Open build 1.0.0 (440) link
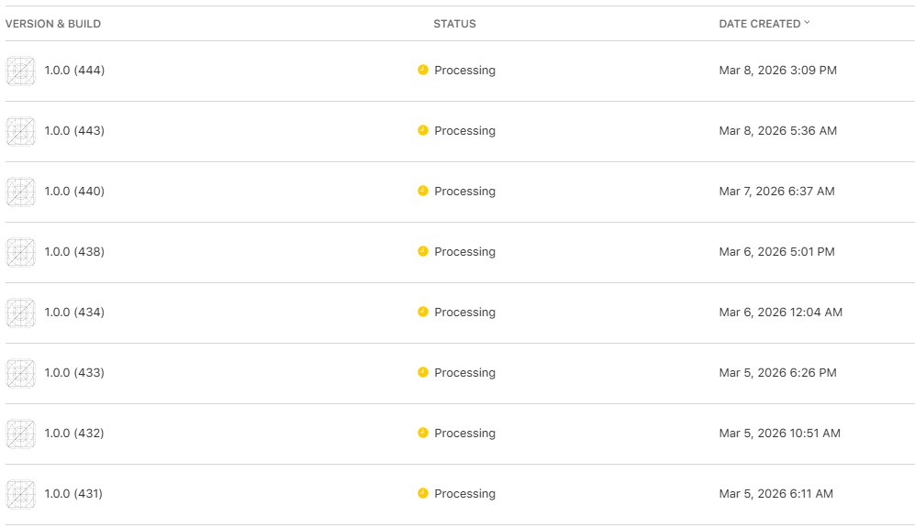Viewport: 915px width, 527px height. pyautogui.click(x=74, y=192)
